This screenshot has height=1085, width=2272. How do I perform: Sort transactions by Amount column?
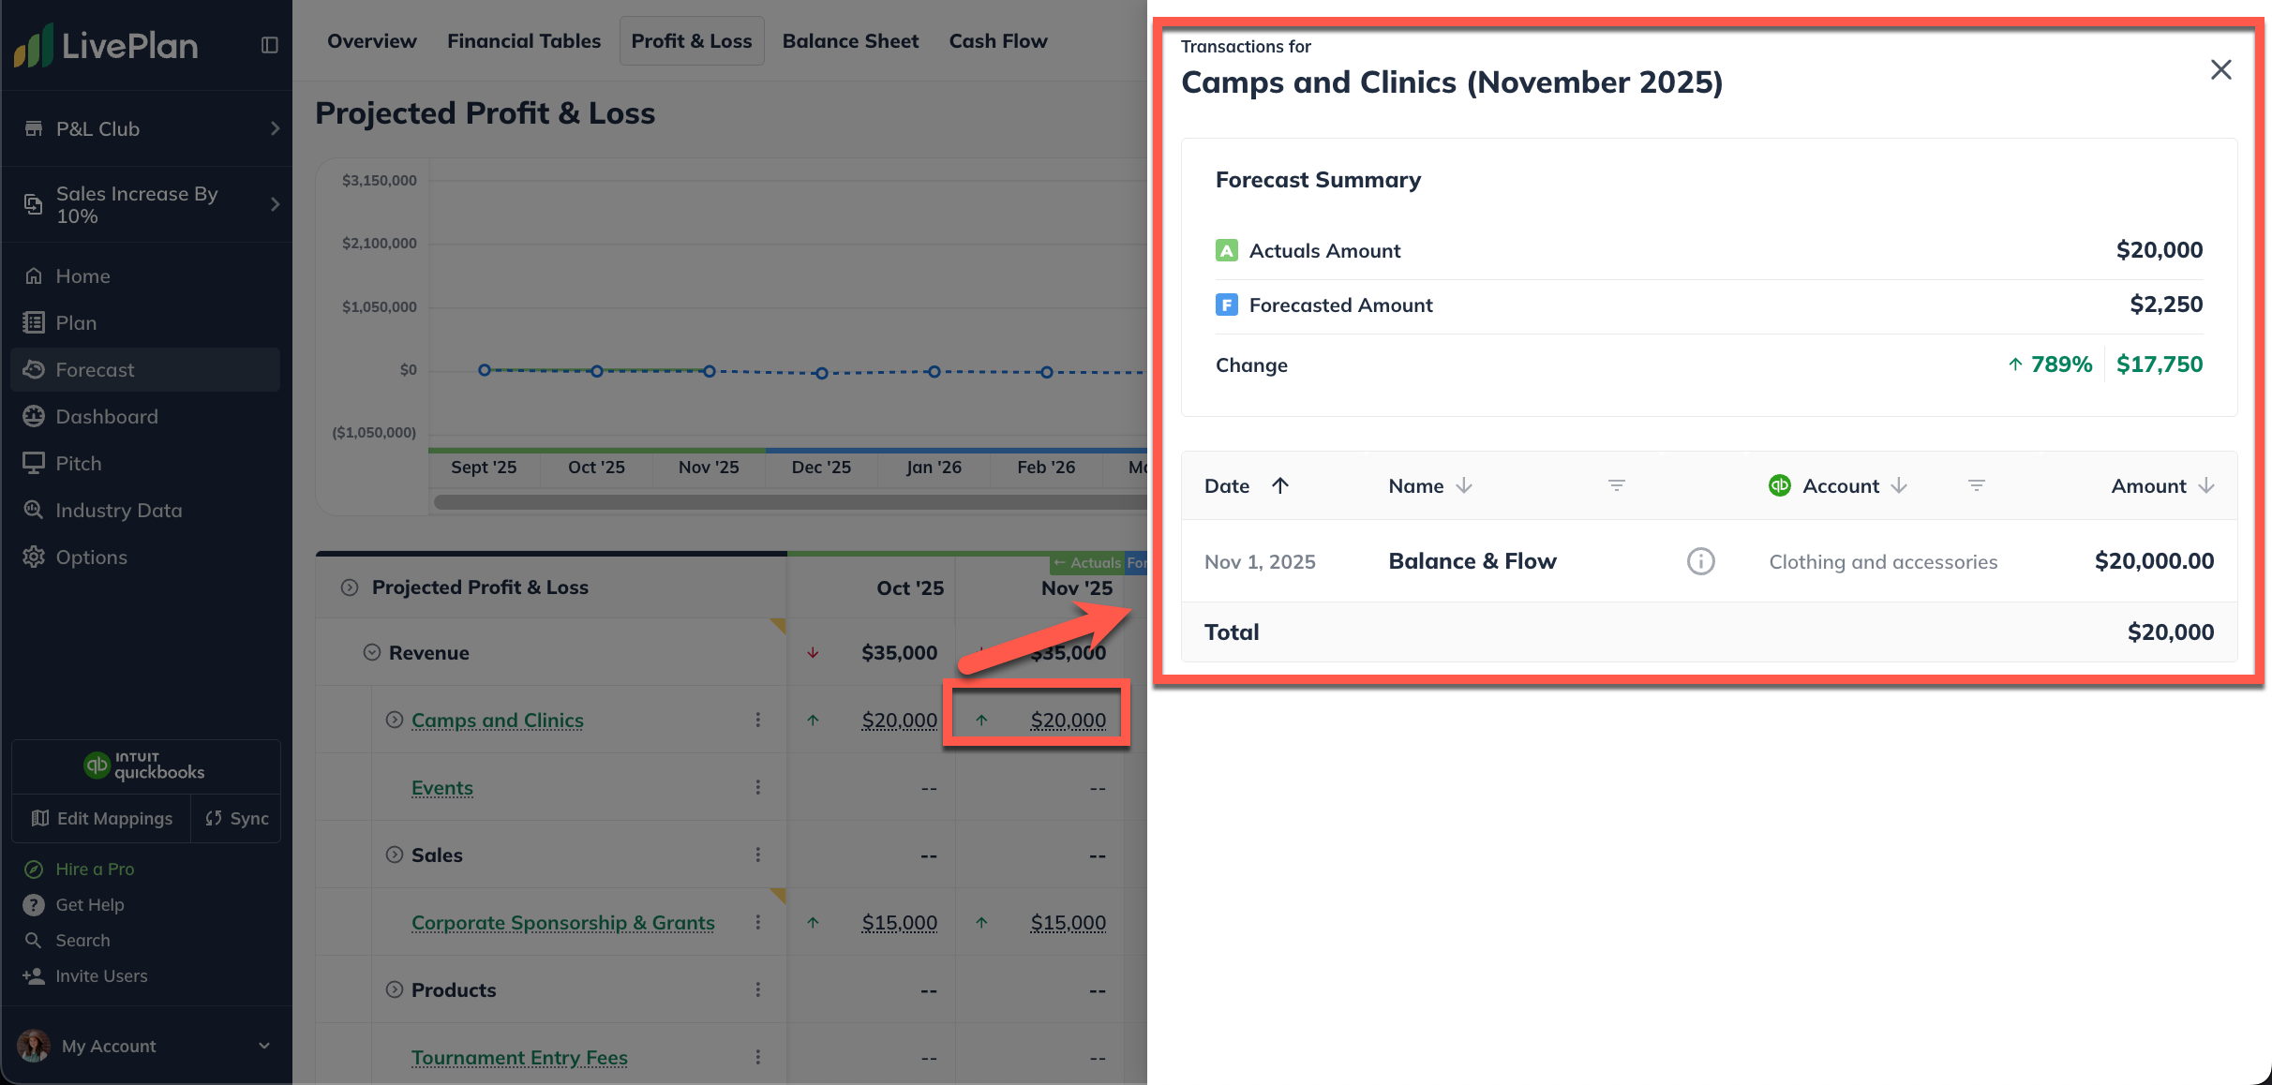[2205, 485]
